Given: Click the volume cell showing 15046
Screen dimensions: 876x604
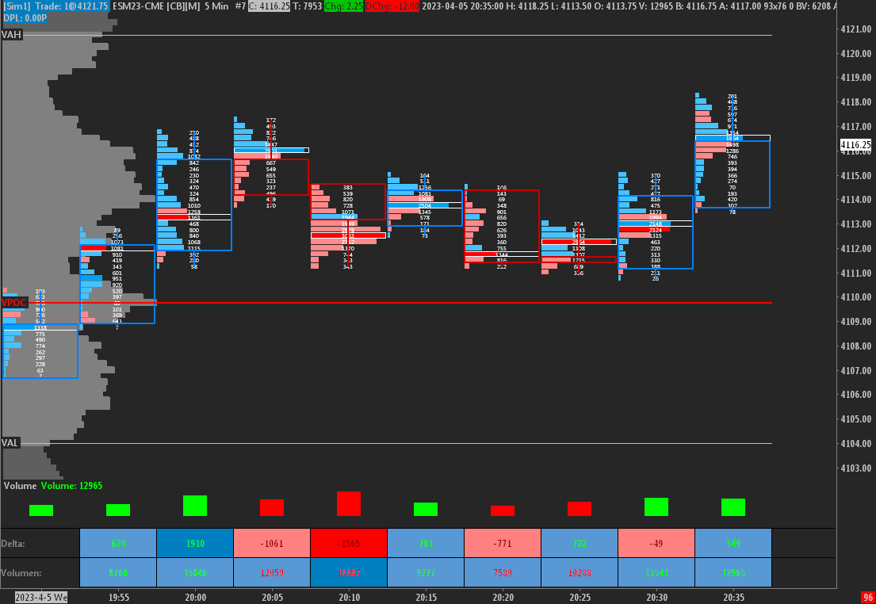Looking at the screenshot, I should (x=195, y=573).
